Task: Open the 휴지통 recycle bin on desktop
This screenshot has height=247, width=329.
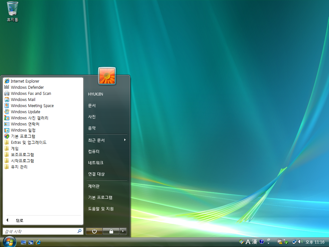Action: (13, 12)
